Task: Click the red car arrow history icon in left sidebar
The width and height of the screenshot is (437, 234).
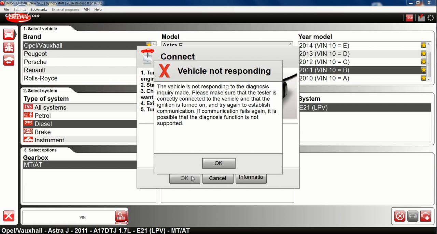Action: pos(9,60)
